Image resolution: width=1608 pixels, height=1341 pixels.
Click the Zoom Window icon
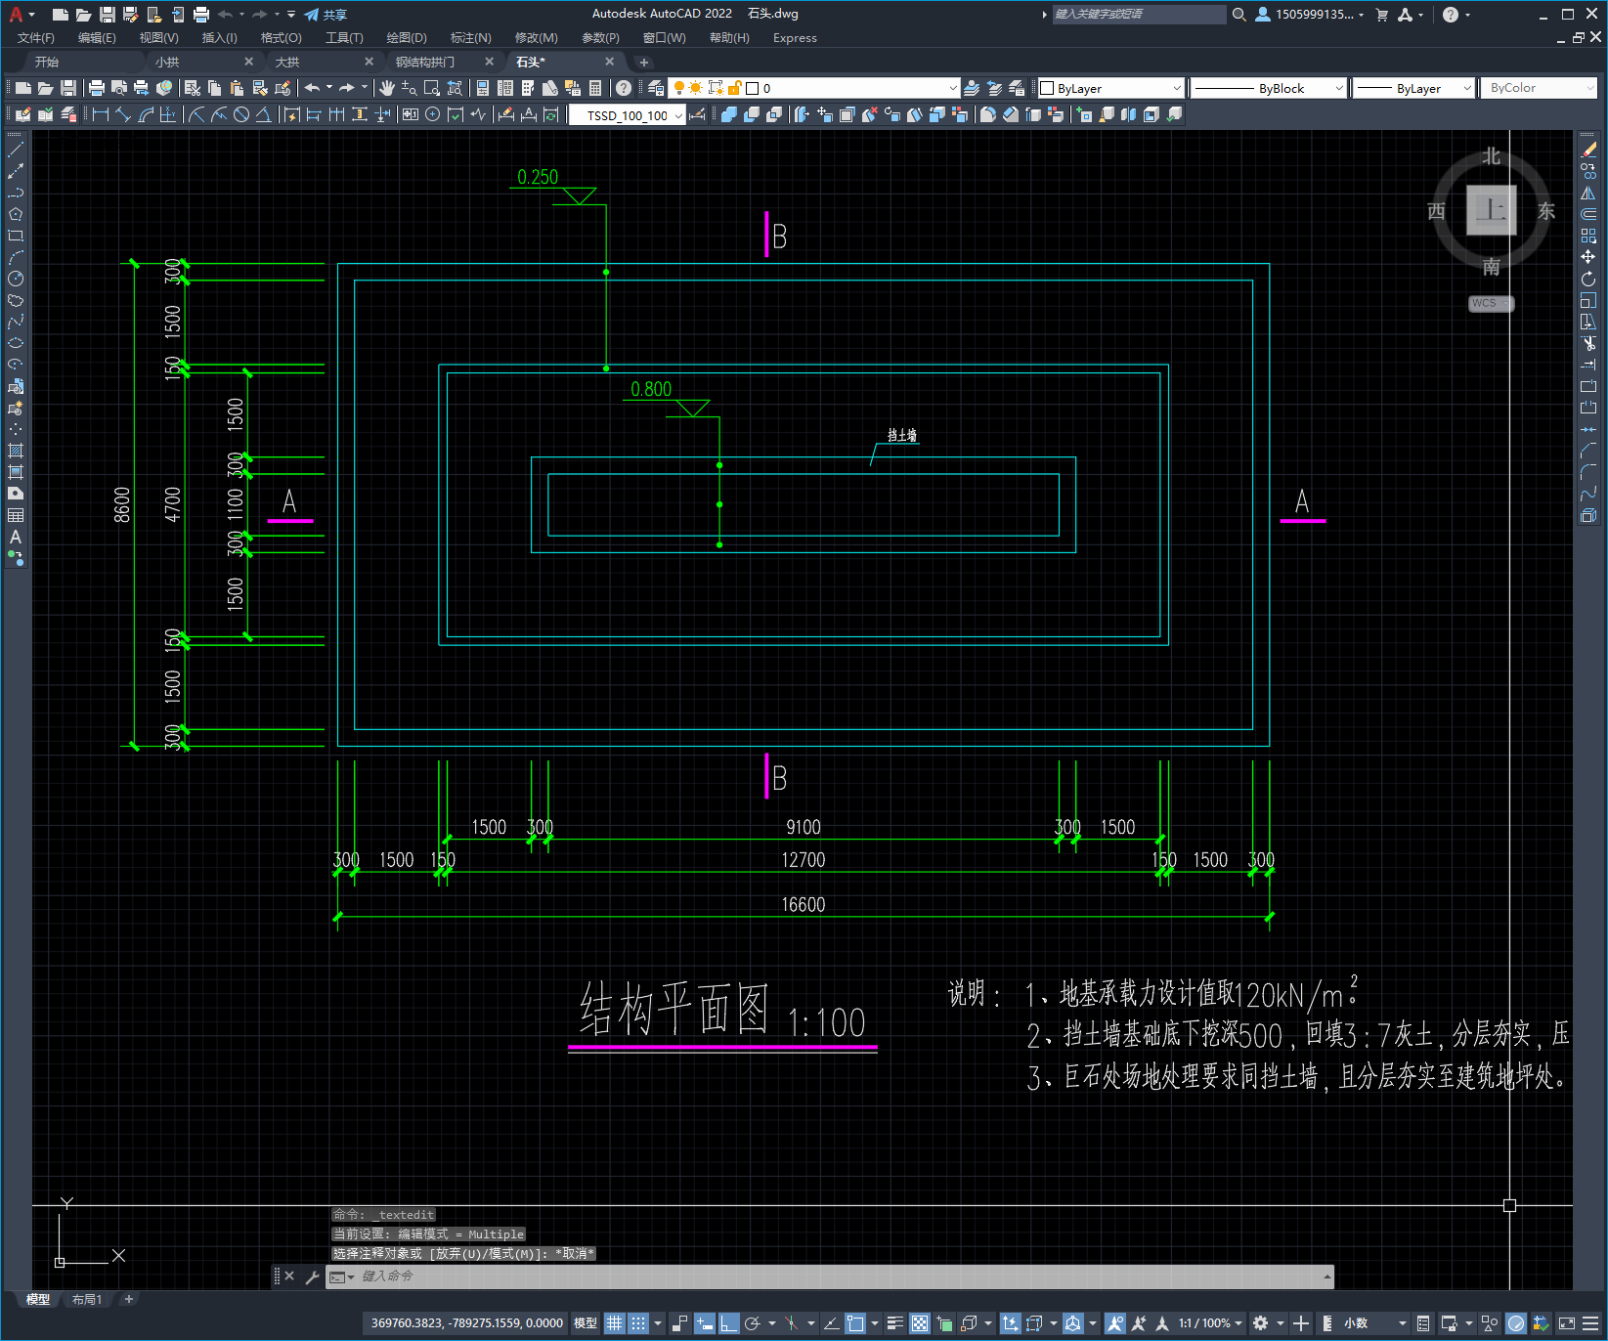click(x=431, y=88)
